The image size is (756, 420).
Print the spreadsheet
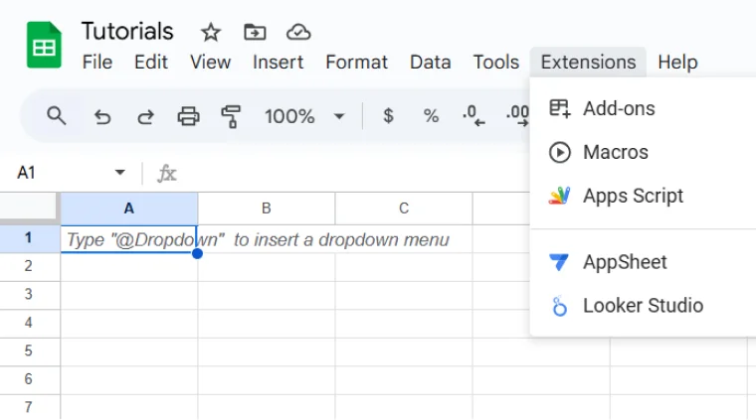[x=188, y=116]
